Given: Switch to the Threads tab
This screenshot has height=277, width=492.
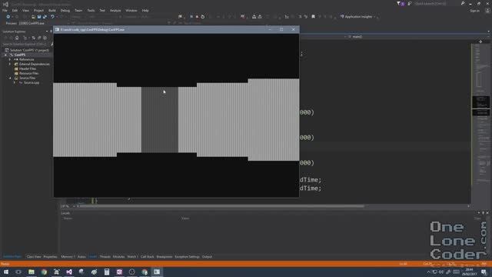Looking at the screenshot, I should (x=105, y=257).
